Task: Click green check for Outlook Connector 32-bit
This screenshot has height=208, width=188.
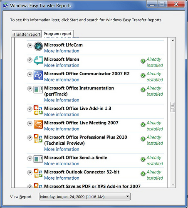Action: click(x=143, y=174)
